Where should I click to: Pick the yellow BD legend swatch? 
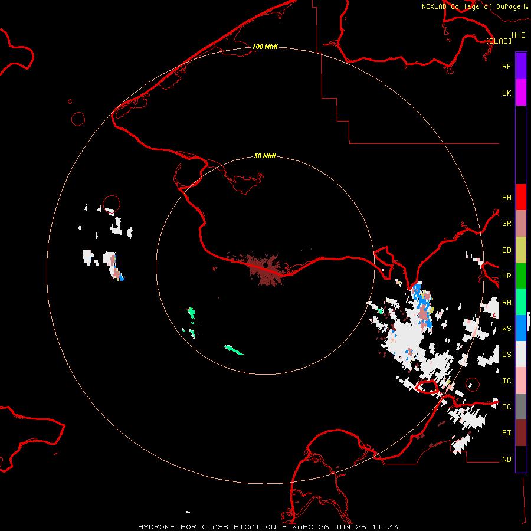pos(521,250)
